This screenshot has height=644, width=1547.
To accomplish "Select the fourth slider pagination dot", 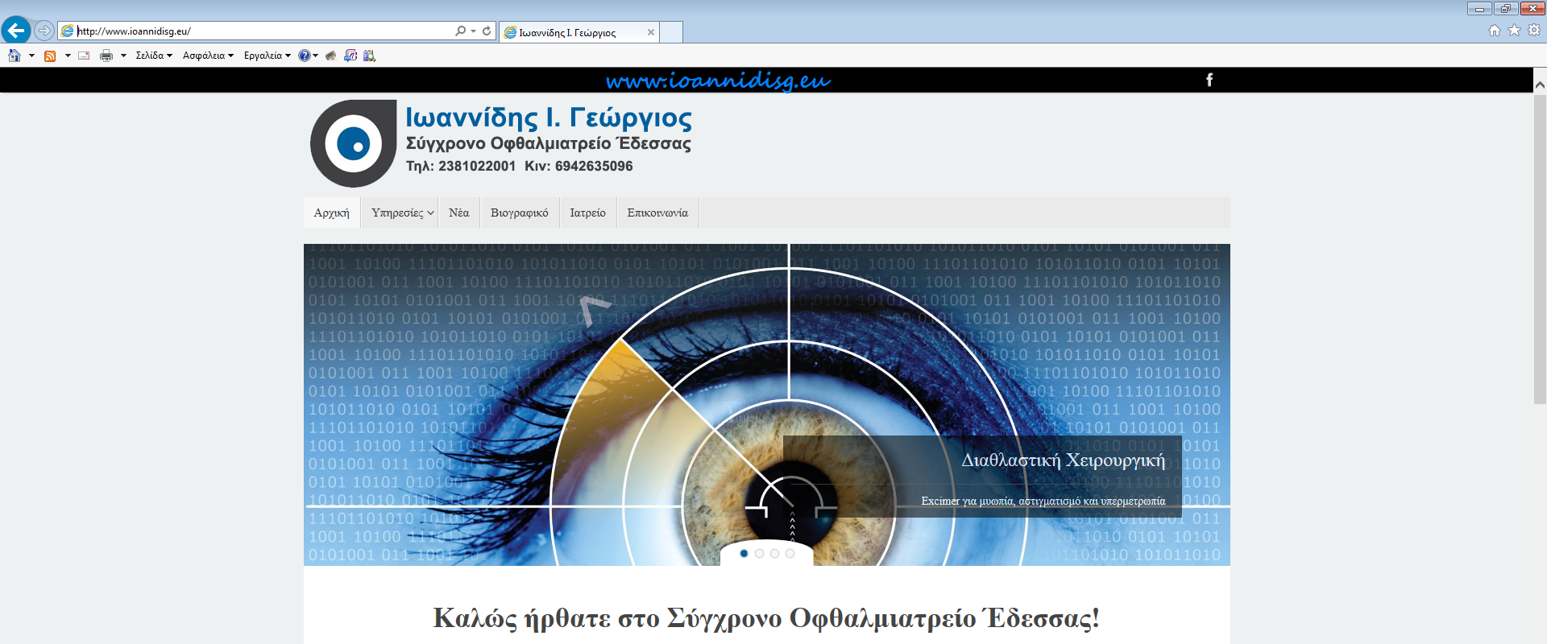I will click(790, 553).
